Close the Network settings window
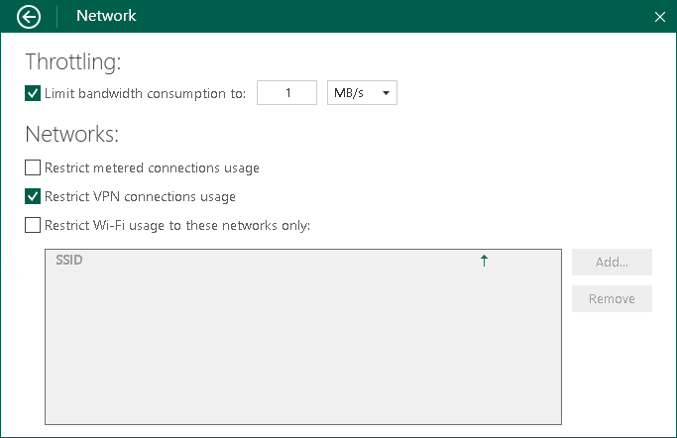Viewport: 677px width, 438px height. tap(660, 17)
